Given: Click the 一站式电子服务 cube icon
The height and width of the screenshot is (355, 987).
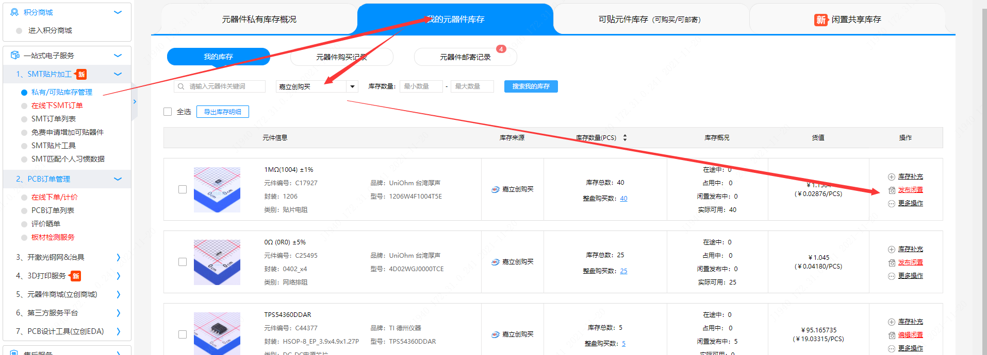Looking at the screenshot, I should 15,56.
